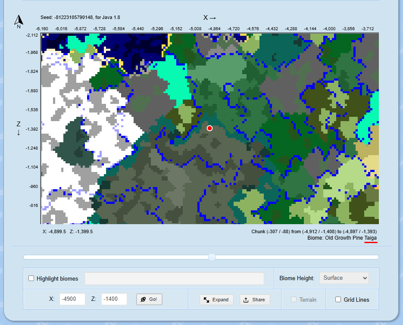
Task: Expand the map view with the Expand button
Action: click(x=216, y=300)
